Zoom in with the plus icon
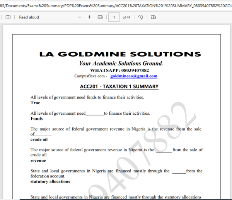The image size is (232, 200). pyautogui.click(x=90, y=17)
